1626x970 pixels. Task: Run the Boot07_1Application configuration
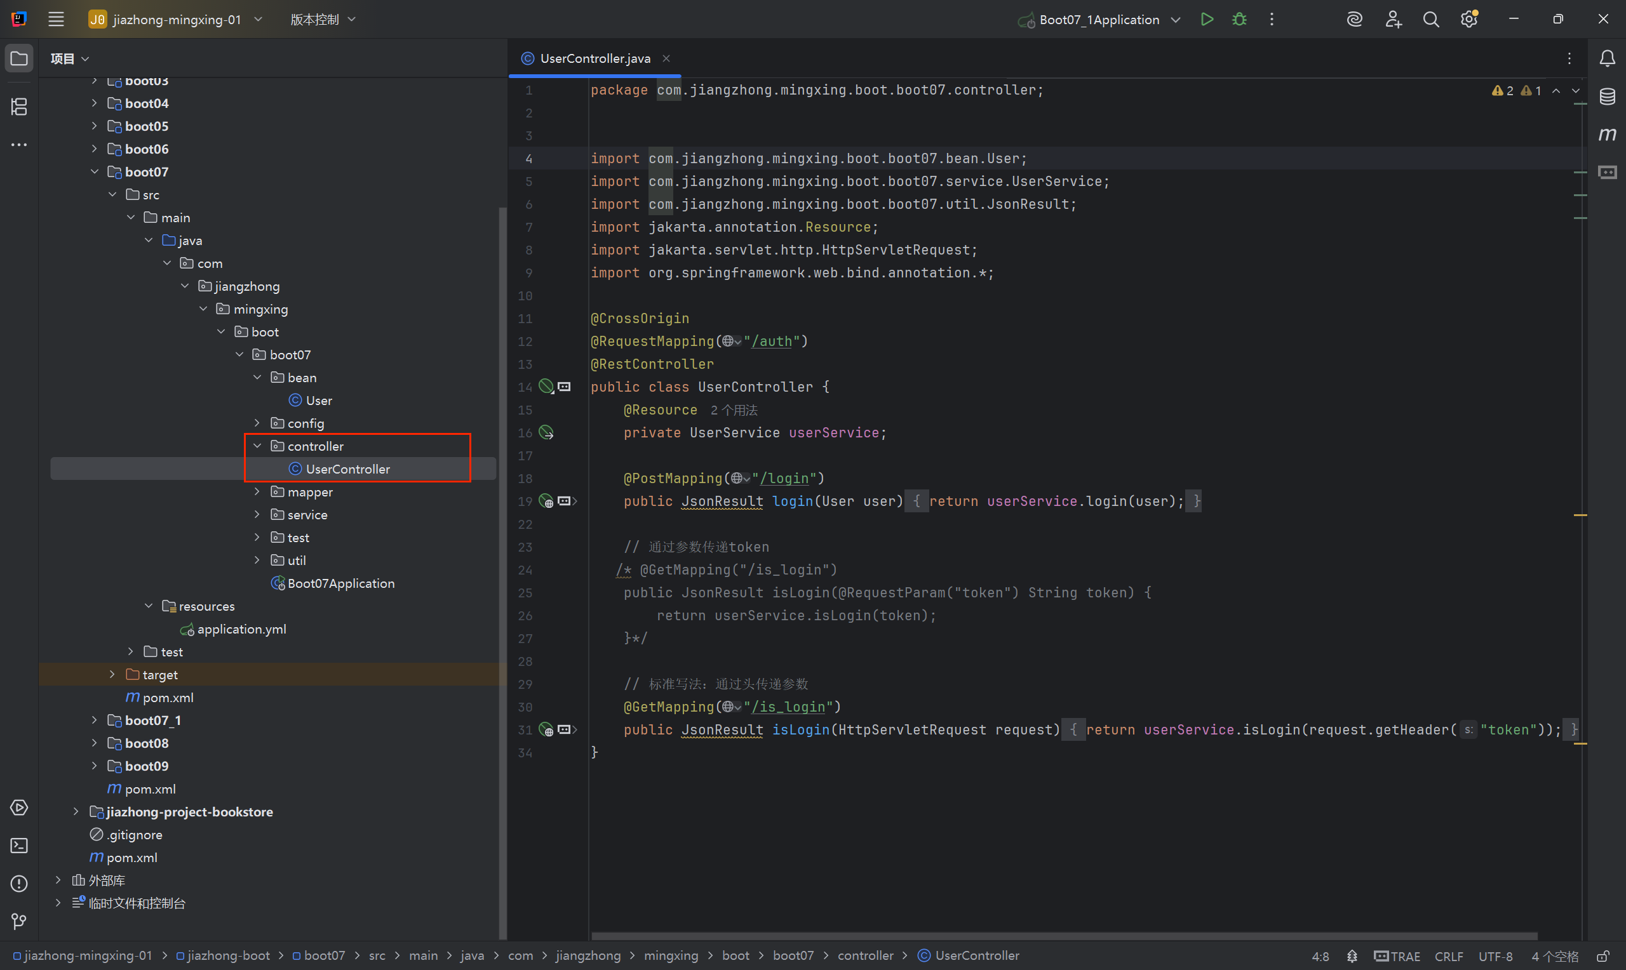coord(1207,20)
